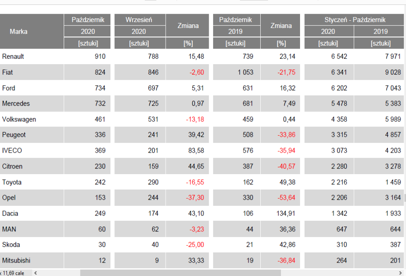Click the Mercedes brand cell
This screenshot has width=406, height=276.
(x=16, y=103)
